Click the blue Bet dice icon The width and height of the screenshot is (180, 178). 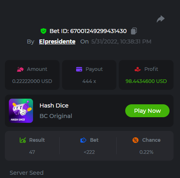(83, 140)
